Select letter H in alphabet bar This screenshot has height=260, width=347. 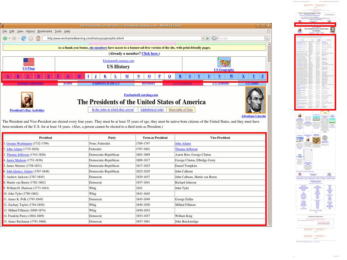(79, 76)
